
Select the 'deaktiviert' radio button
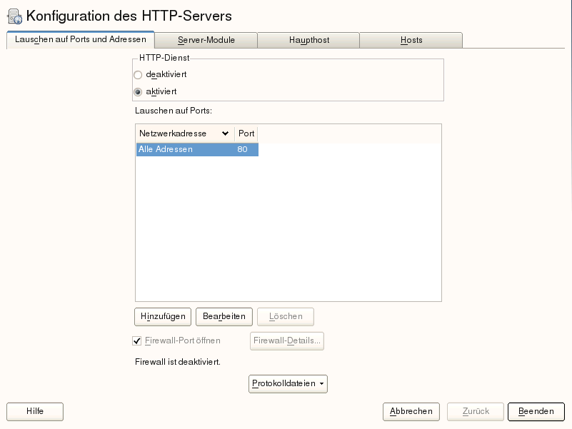click(138, 74)
